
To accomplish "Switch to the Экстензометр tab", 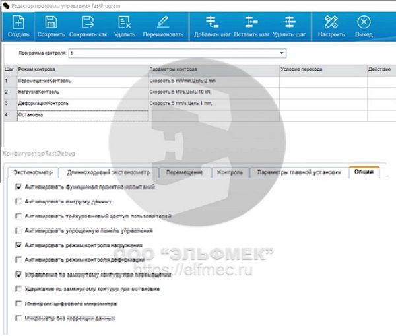I will [x=33, y=172].
